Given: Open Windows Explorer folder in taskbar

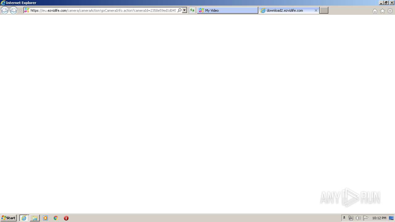Looking at the screenshot, I should point(35,218).
